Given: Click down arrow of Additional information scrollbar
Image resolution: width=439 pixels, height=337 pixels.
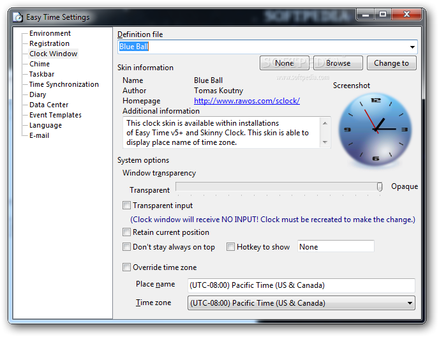Looking at the screenshot, I should (x=325, y=142).
